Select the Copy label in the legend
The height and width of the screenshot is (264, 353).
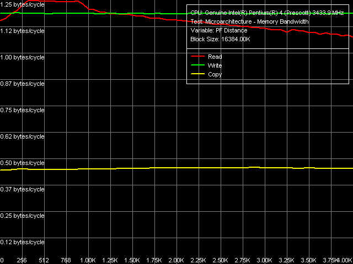coord(215,74)
